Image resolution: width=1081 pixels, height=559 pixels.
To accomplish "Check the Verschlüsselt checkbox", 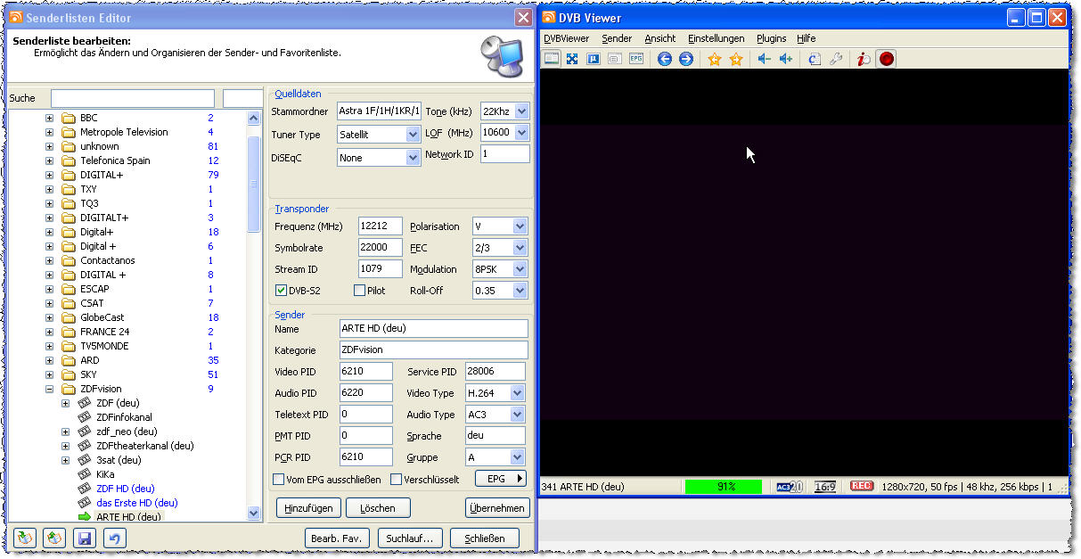I will (396, 480).
